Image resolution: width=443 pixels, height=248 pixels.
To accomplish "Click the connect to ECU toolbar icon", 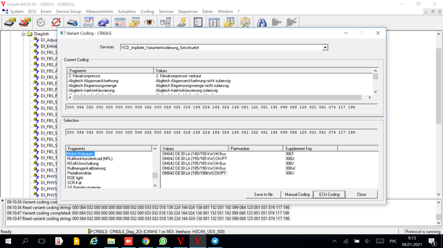I will pyautogui.click(x=10, y=22).
